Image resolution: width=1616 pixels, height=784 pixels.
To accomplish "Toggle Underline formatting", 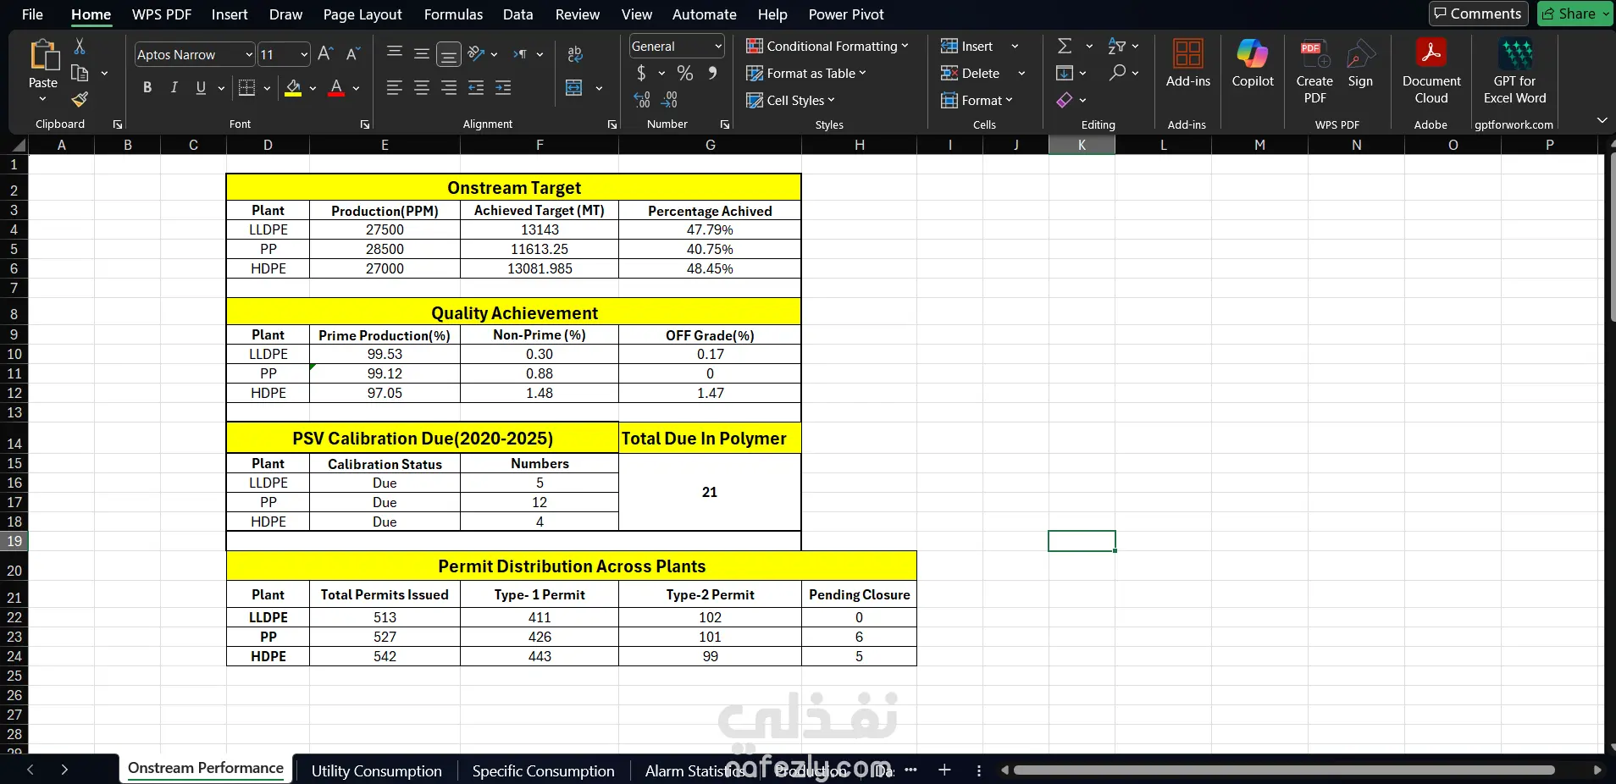I will 201,88.
